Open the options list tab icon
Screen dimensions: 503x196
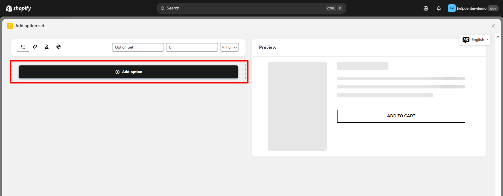coord(23,47)
